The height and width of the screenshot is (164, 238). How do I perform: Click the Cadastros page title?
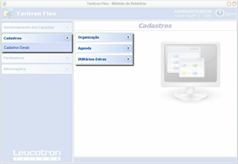pyautogui.click(x=155, y=26)
